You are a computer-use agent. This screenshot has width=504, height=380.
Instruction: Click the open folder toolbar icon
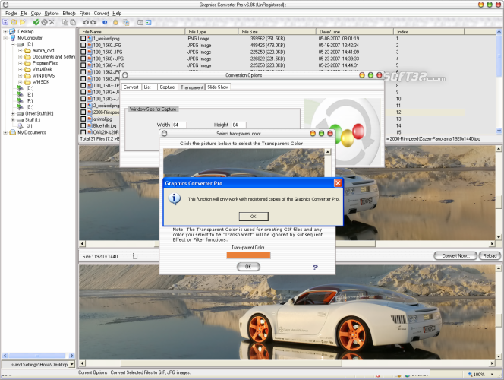pyautogui.click(x=14, y=22)
